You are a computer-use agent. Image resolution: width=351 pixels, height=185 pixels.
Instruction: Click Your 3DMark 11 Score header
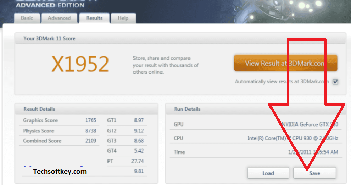[x=180, y=38]
